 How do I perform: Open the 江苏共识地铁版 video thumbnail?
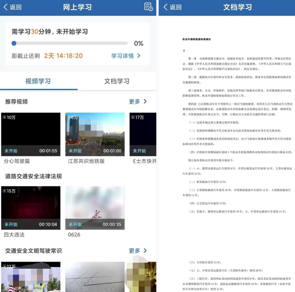click(95, 134)
